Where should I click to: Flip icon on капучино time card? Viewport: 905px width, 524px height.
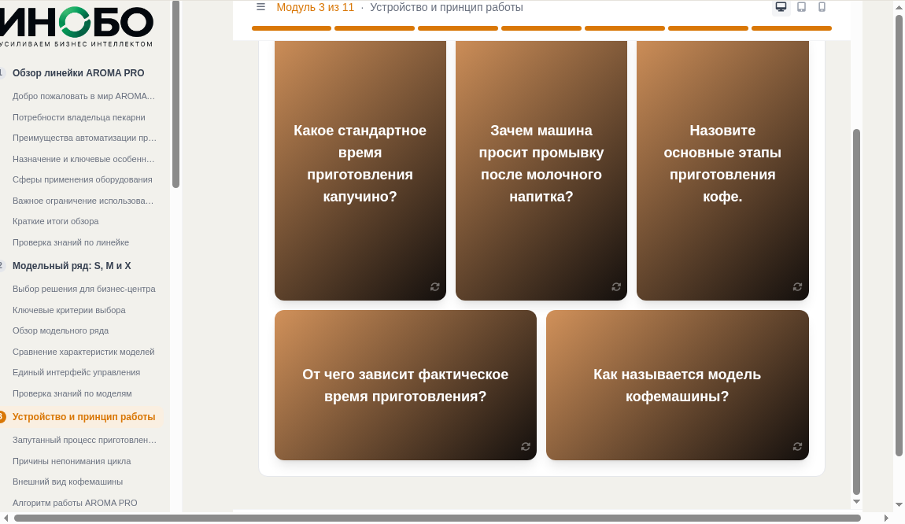435,287
